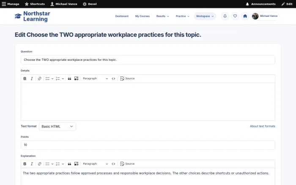Click the Explanation text about appropriate practices
This screenshot has width=296, height=185.
click(146, 173)
